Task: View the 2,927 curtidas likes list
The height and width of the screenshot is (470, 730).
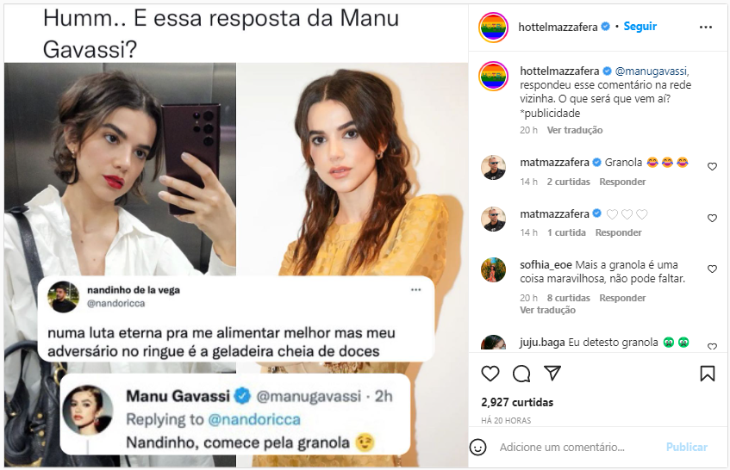Action: tap(517, 403)
